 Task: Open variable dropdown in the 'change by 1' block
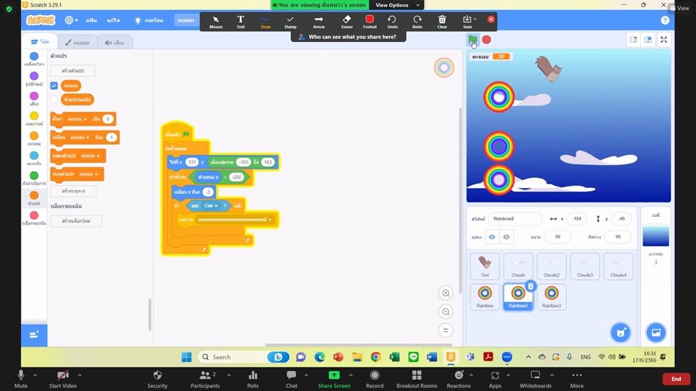pyautogui.click(x=80, y=137)
